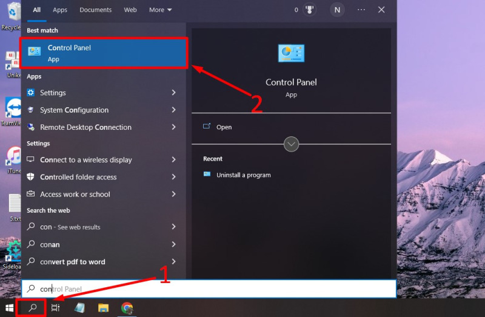Select the Web search tab
Viewport: 485px width, 317px height.
point(130,10)
